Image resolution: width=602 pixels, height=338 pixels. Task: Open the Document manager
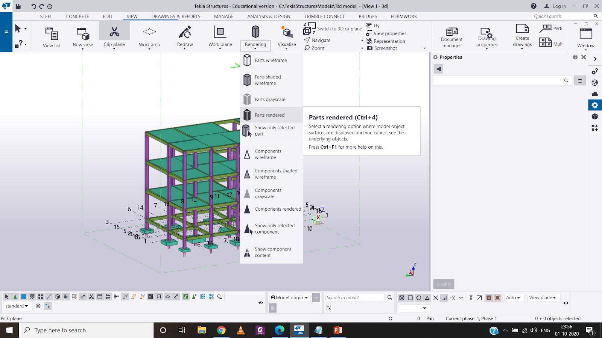click(x=451, y=38)
